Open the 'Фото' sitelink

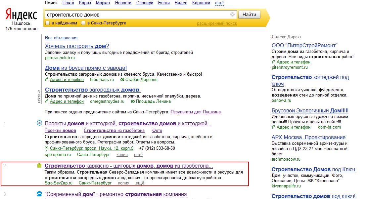(x=157, y=130)
